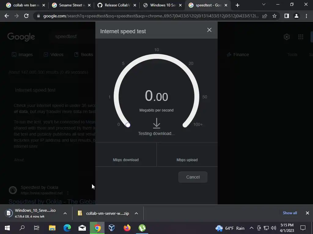313x234 pixels.
Task: Open the weather widget showing 64°F Rain
Action: pos(230,228)
